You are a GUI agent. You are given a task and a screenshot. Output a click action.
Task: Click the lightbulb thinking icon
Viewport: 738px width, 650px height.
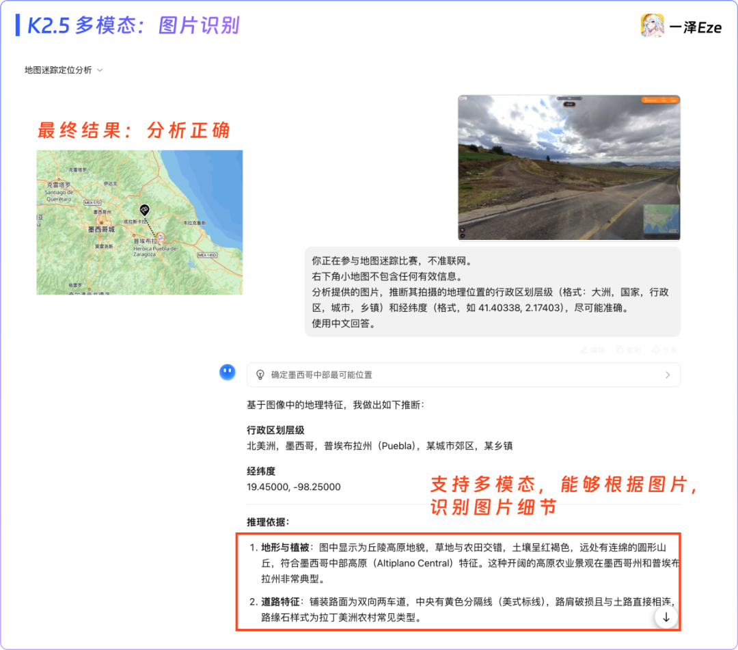point(260,375)
